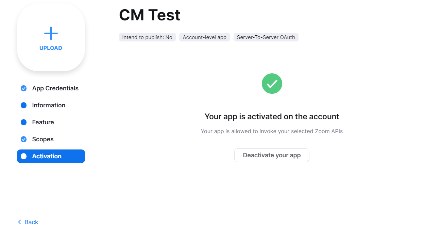Click the blue plus upload icon
This screenshot has width=442, height=231.
[51, 33]
